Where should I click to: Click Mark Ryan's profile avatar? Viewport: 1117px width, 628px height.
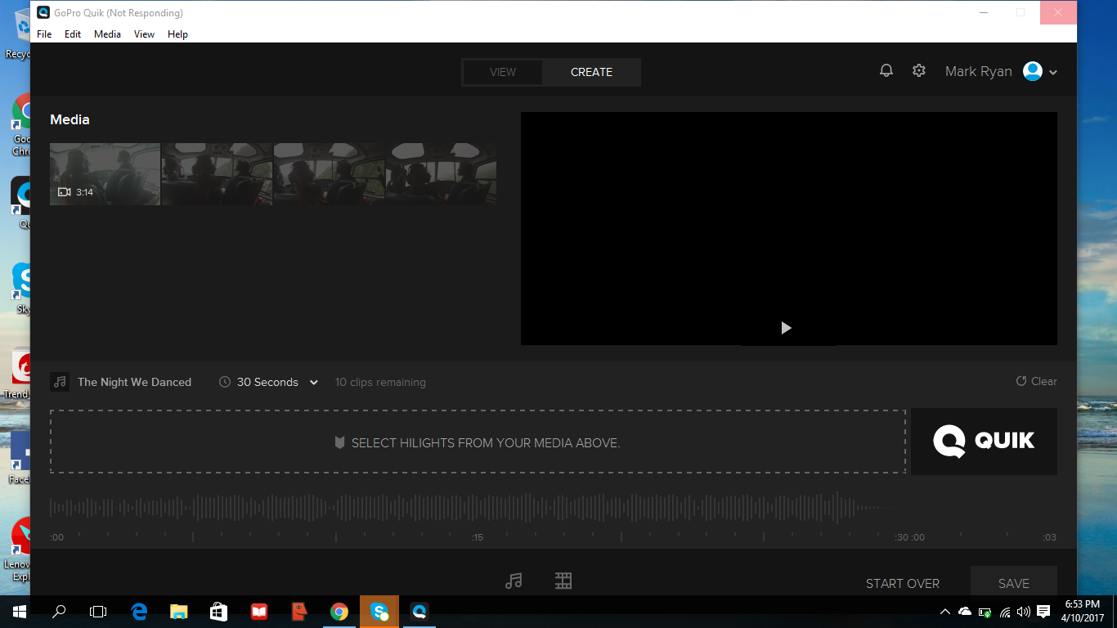(1031, 71)
